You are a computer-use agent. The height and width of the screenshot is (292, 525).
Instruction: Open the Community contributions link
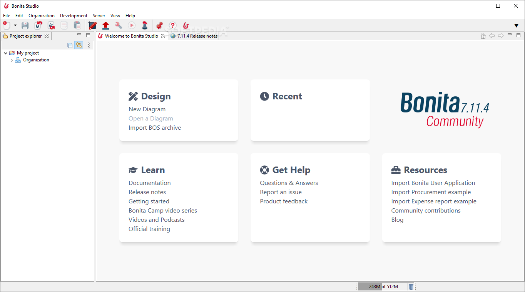tap(426, 211)
